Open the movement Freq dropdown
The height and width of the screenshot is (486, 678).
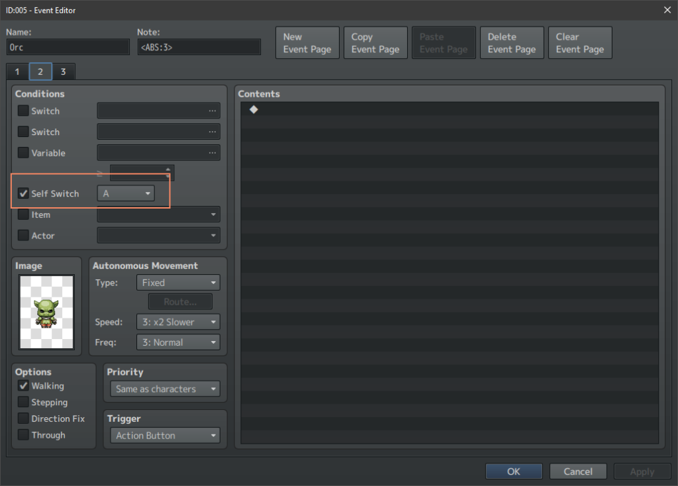(x=178, y=342)
